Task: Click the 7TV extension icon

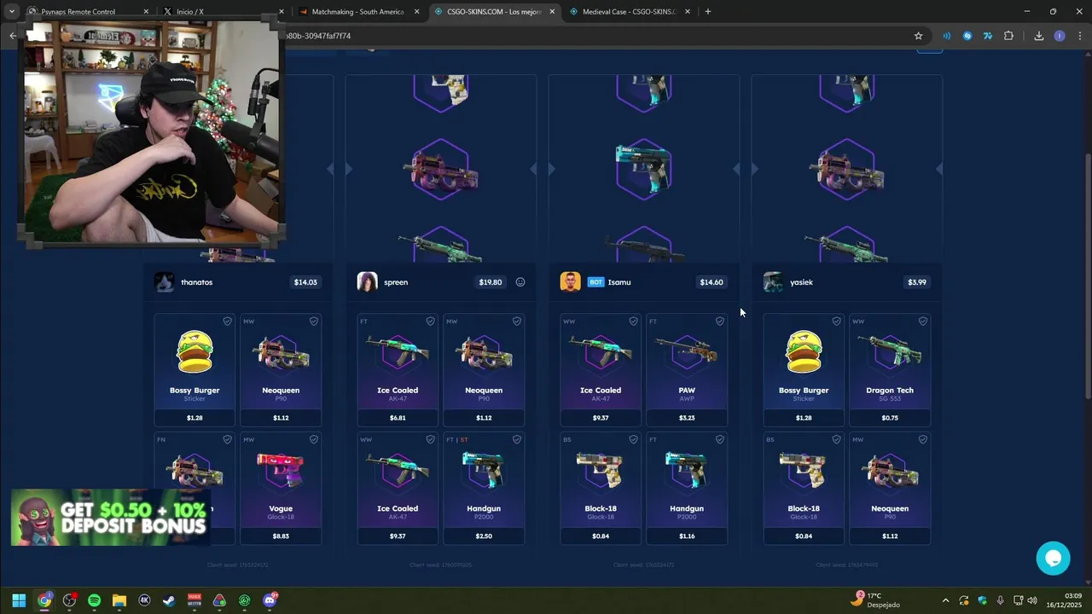Action: click(988, 36)
